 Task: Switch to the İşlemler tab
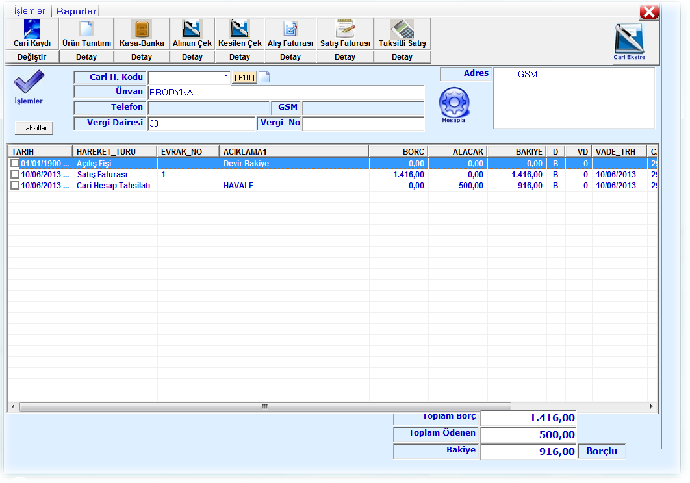[x=30, y=11]
